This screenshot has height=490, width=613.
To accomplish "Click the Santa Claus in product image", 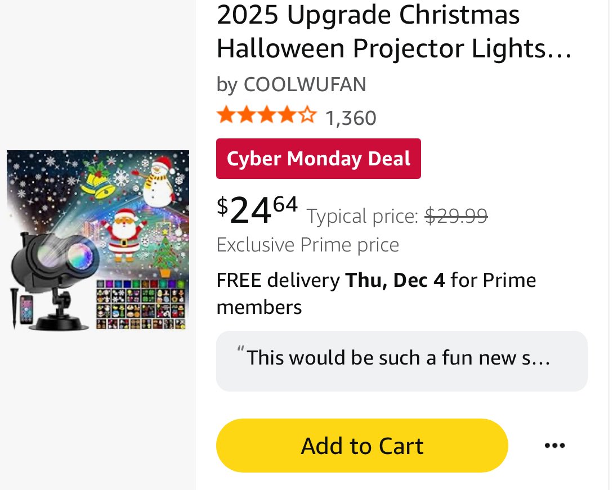I will coord(124,235).
